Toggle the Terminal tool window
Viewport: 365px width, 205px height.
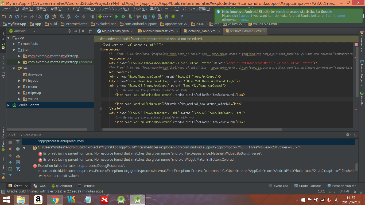tap(86, 186)
